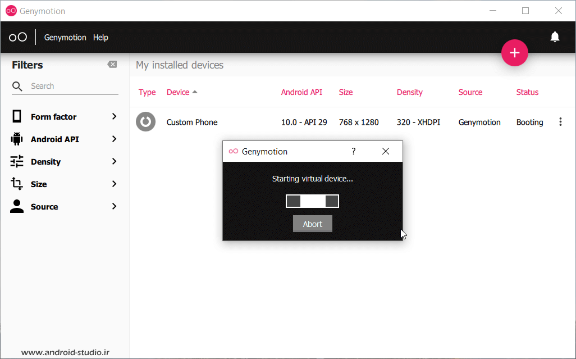The width and height of the screenshot is (576, 359).
Task: Expand the Form factor filter chevron
Action: tap(114, 116)
